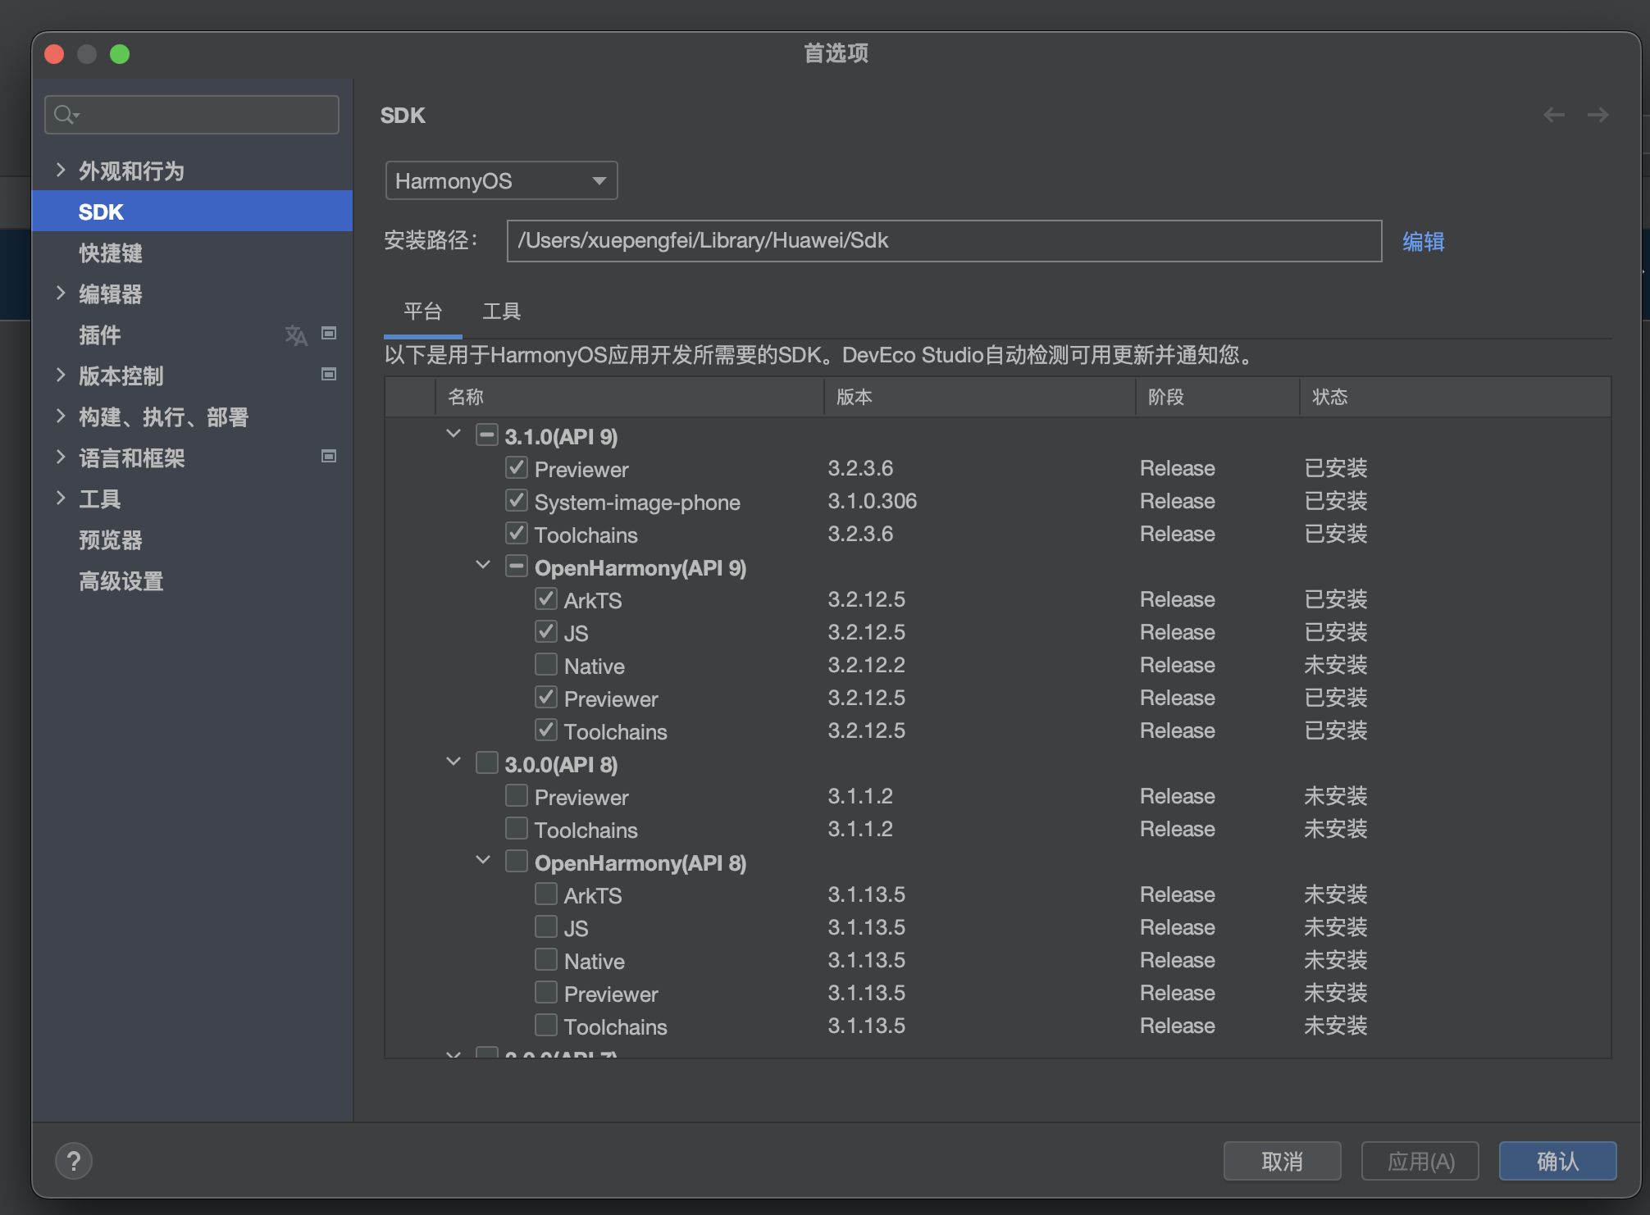Uncheck Previewer 3.2.3.6 under API 9

517,467
